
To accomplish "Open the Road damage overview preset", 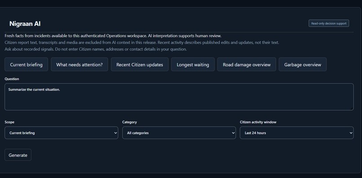I will (x=247, y=64).
